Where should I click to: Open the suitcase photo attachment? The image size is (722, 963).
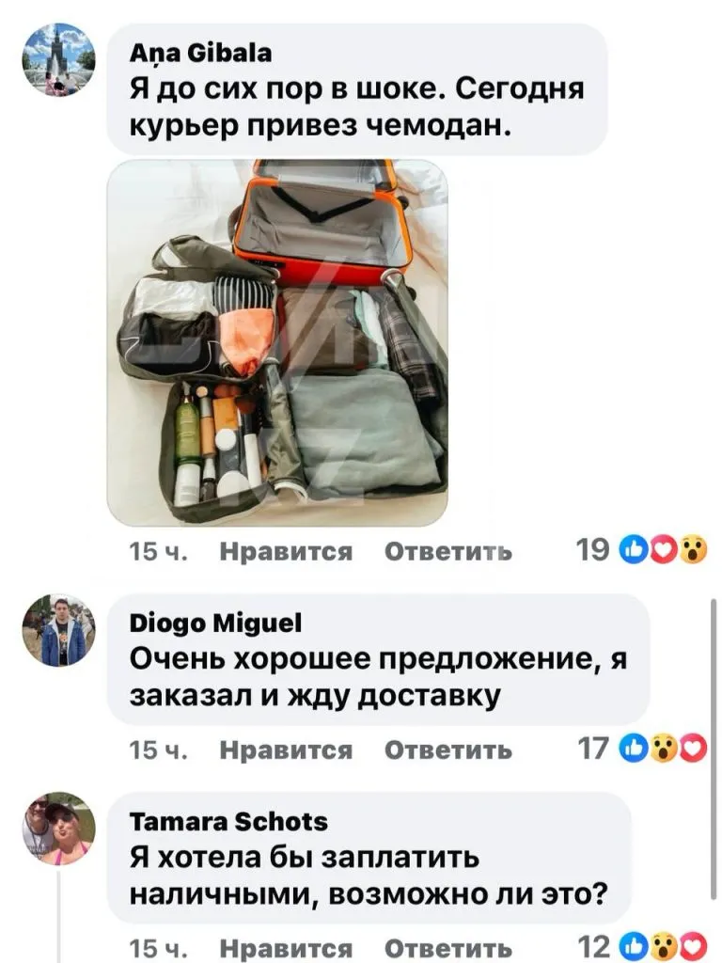tap(277, 342)
